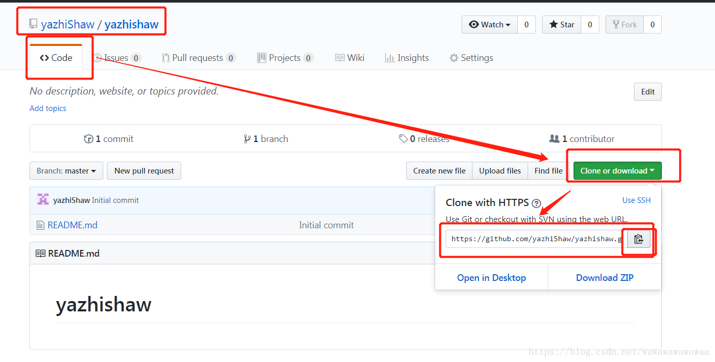Switch cloning to Use SSH

[637, 200]
